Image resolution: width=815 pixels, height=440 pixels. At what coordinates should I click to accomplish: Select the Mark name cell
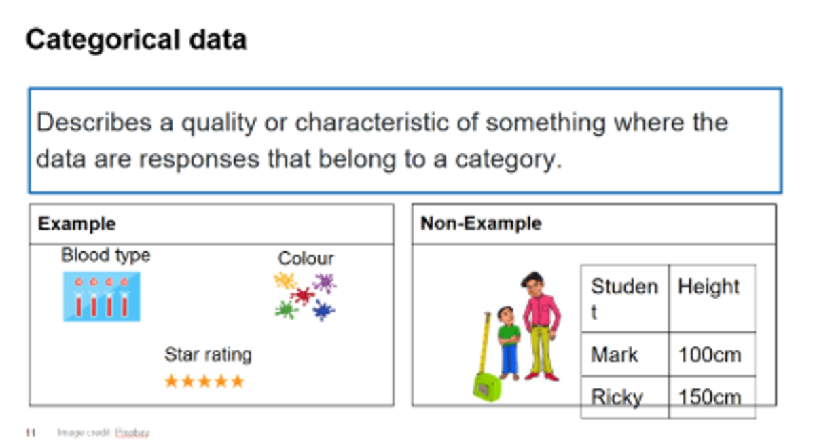tap(625, 354)
